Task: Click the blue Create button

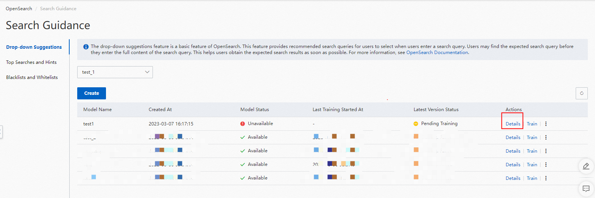Action: coord(92,93)
